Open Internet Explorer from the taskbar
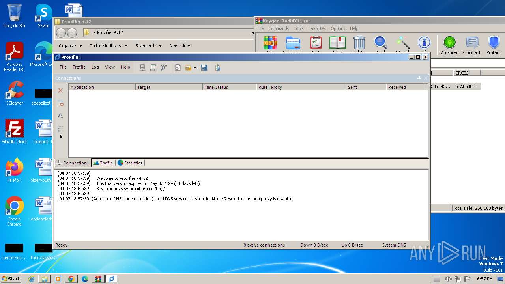 click(31, 279)
